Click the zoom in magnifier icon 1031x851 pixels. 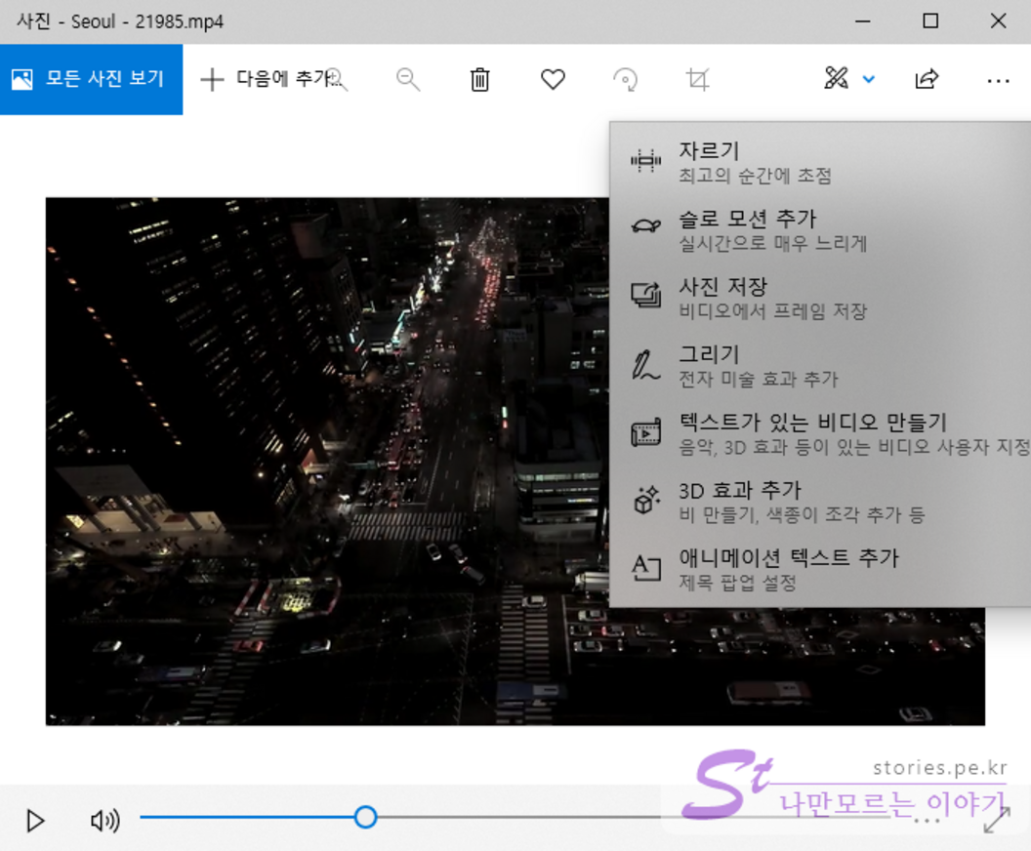(337, 80)
